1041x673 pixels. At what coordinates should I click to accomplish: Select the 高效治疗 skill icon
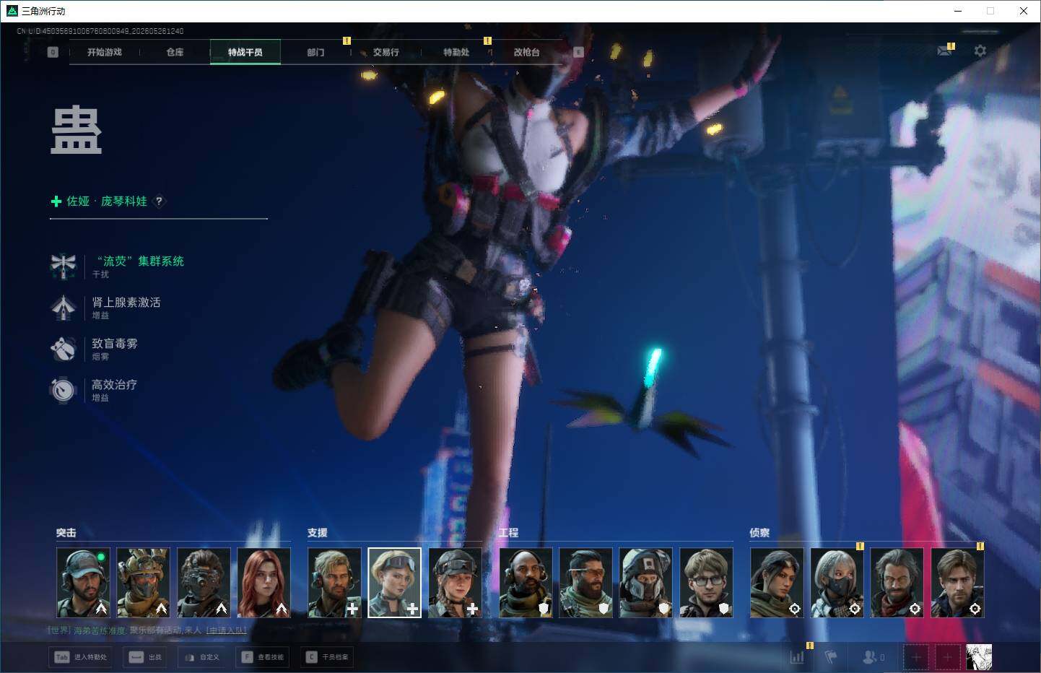[x=64, y=389]
